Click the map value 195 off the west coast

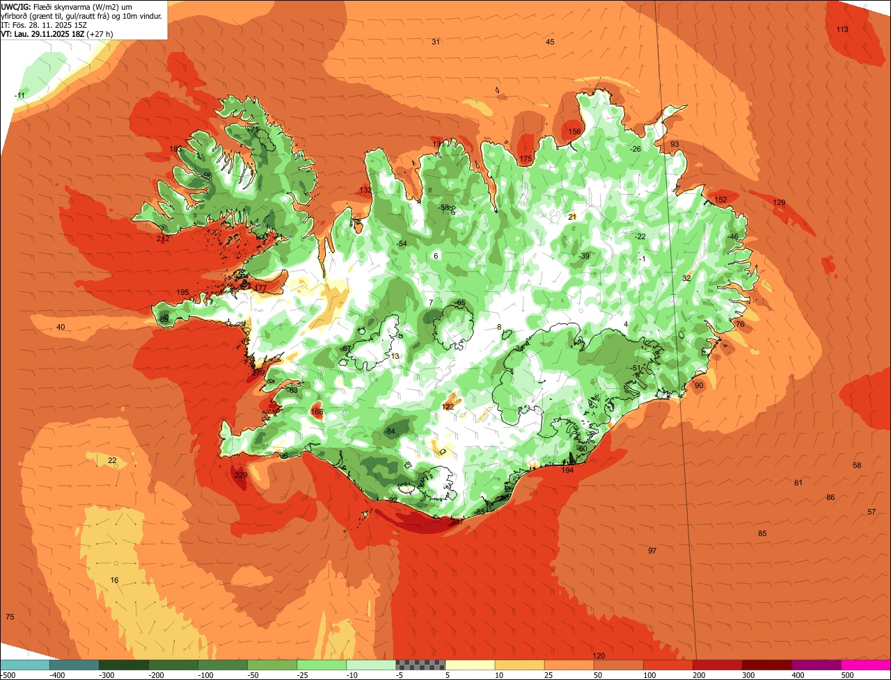[182, 292]
